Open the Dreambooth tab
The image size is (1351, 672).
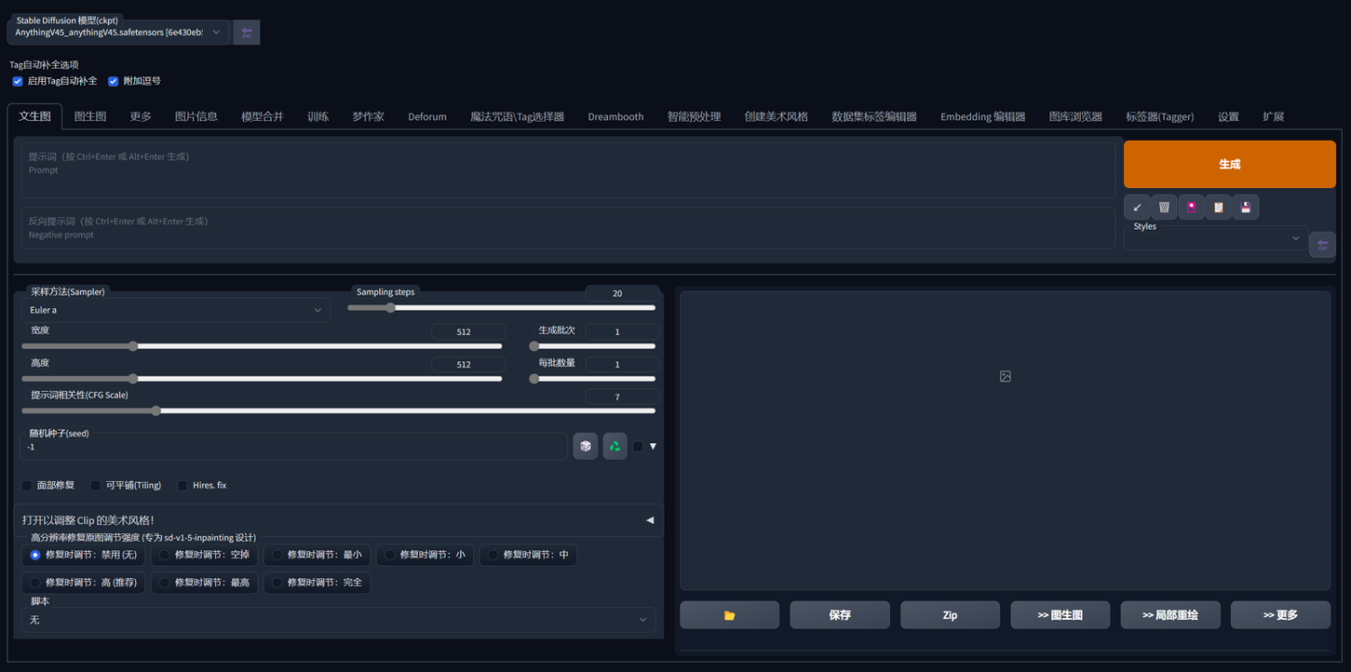pos(615,117)
